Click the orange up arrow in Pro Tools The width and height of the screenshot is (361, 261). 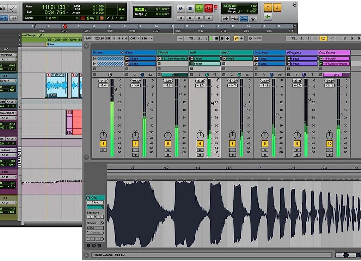268,8
